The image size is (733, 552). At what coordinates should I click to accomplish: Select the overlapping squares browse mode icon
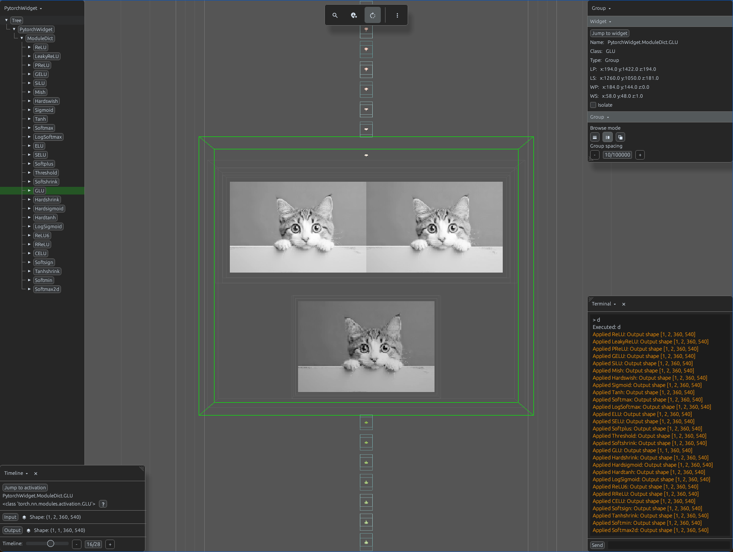click(x=620, y=137)
